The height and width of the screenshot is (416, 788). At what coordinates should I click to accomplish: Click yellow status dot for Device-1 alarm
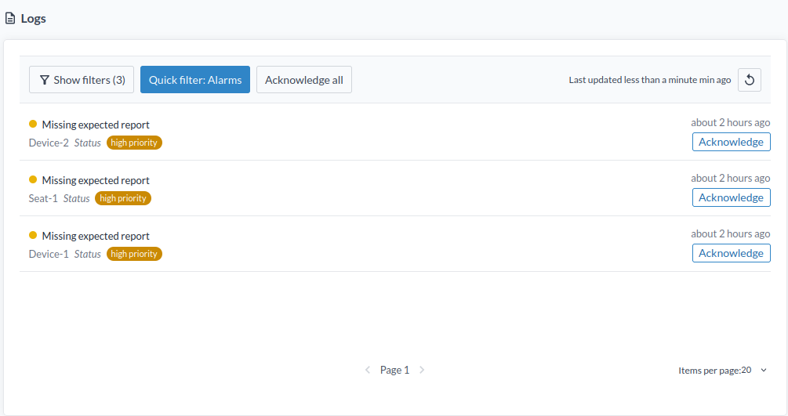click(33, 235)
